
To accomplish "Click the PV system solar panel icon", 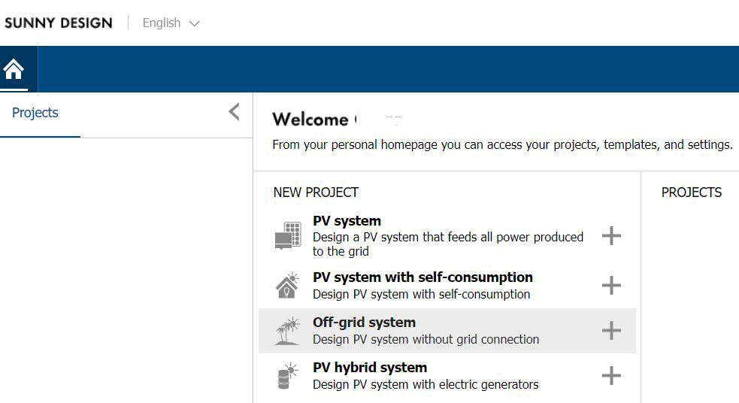I will coord(288,235).
